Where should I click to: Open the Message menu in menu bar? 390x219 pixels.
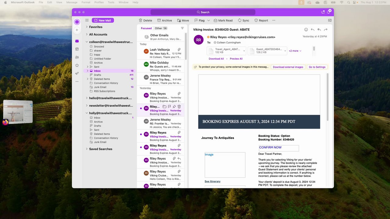point(72,2)
